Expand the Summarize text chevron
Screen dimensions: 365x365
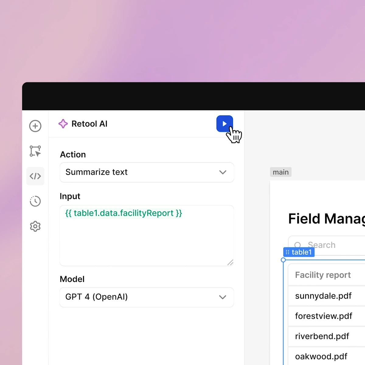[x=223, y=172]
